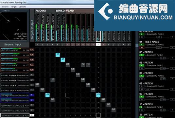
Task: Select the WIN1 output group header
Action: click(x=61, y=11)
